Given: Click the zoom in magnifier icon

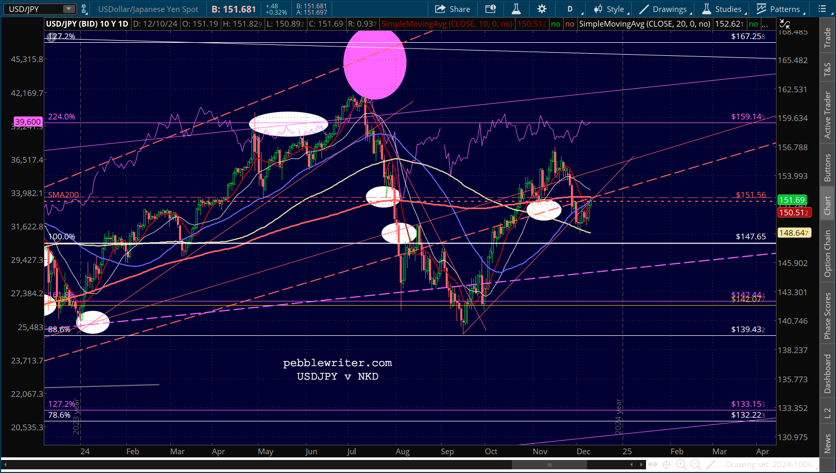Looking at the screenshot, I should pos(681,464).
